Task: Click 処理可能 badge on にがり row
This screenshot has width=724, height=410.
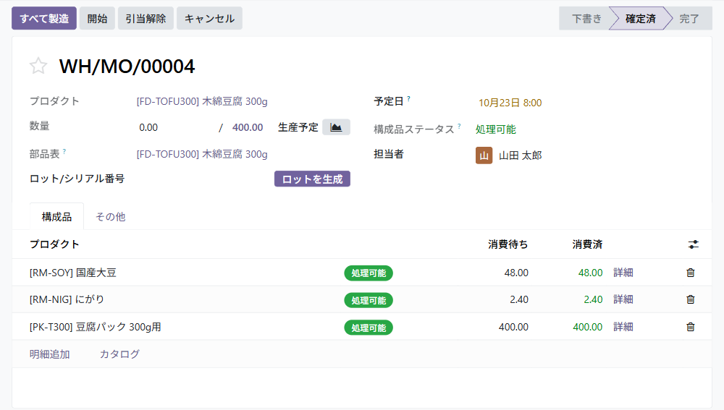Action: click(x=369, y=300)
